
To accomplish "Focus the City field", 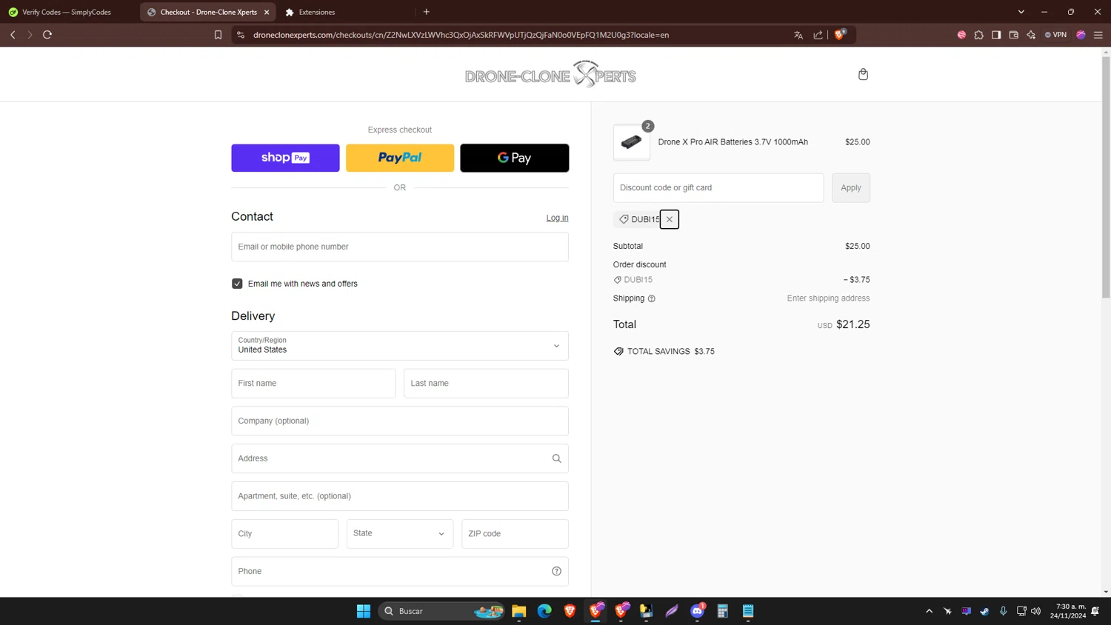I will [x=284, y=534].
